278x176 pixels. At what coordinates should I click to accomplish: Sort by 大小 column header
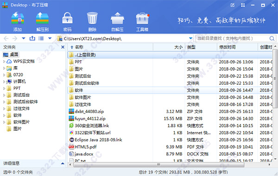pos(169,47)
